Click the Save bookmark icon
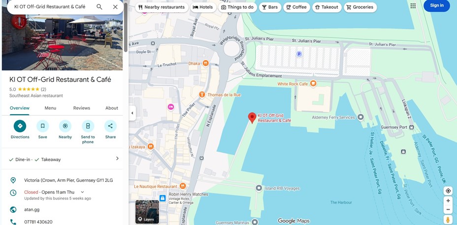The height and width of the screenshot is (225, 457). point(42,126)
